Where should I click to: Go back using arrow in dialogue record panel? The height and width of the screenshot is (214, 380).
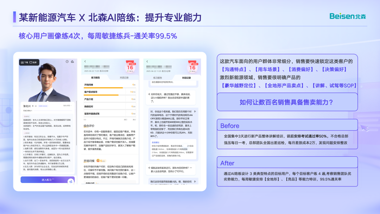pyautogui.click(x=147, y=62)
